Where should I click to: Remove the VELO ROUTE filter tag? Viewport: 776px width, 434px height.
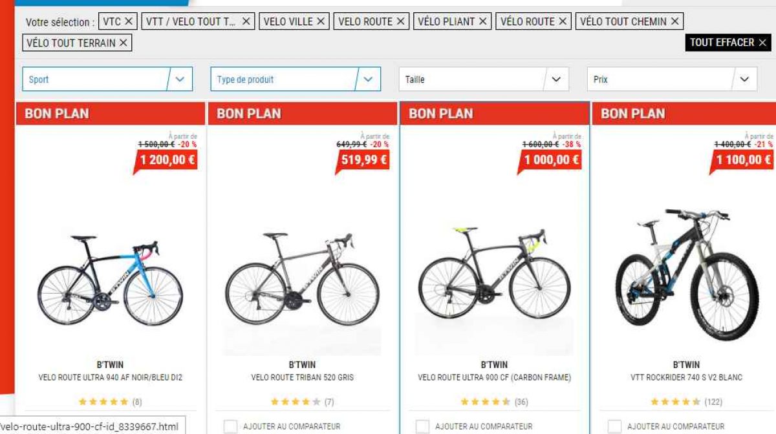[x=400, y=21]
